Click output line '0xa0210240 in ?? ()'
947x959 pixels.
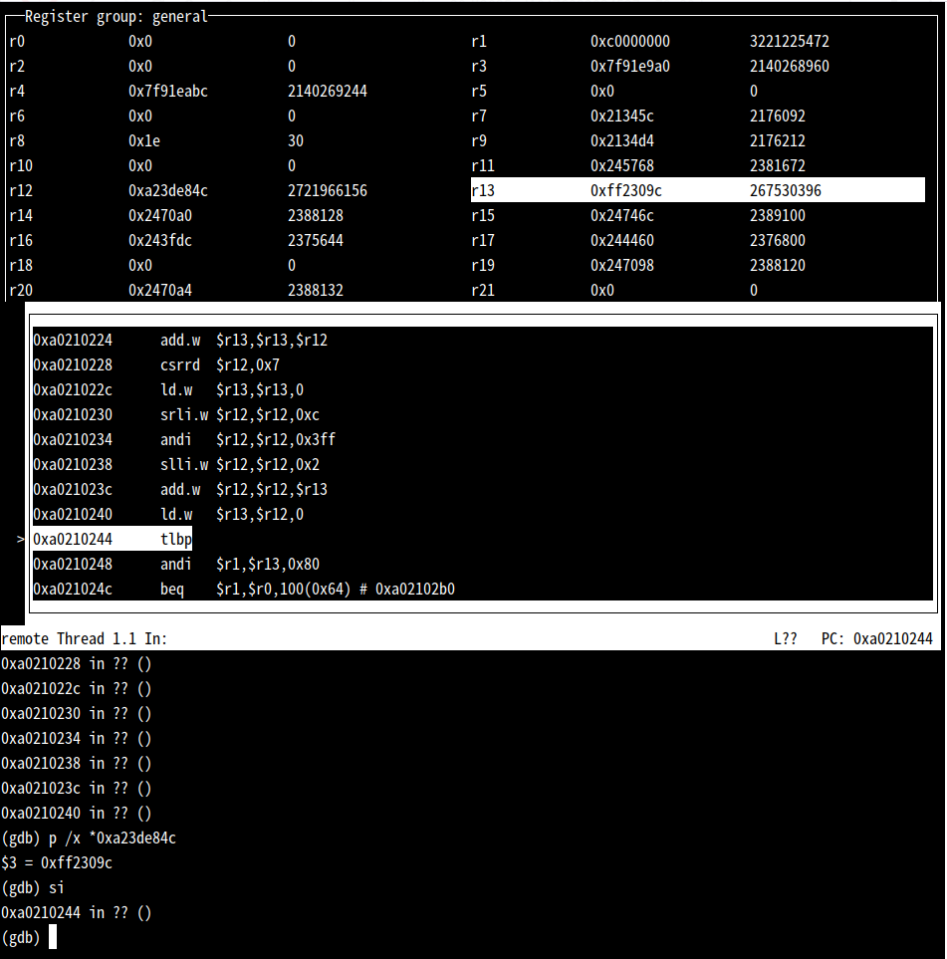76,813
